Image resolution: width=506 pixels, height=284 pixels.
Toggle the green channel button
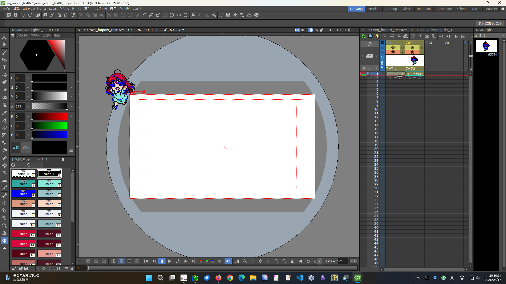207,261
